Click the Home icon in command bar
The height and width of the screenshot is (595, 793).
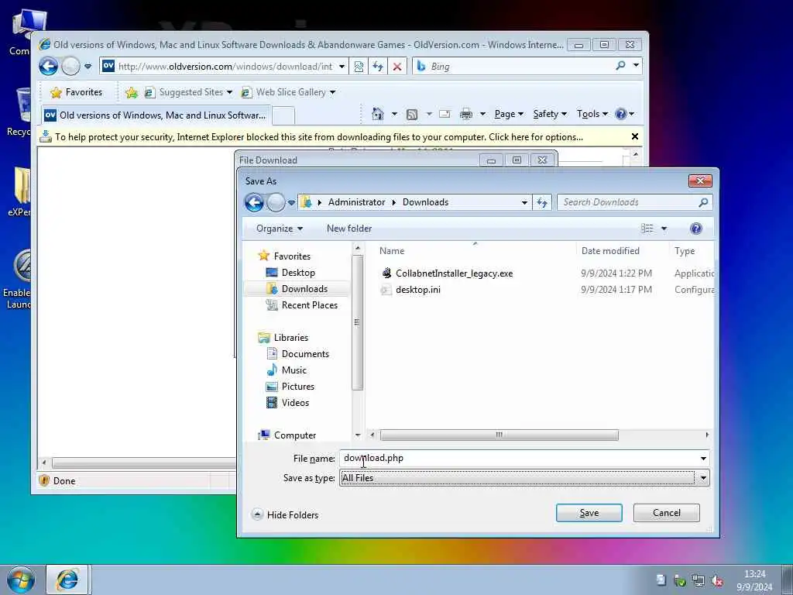point(378,114)
